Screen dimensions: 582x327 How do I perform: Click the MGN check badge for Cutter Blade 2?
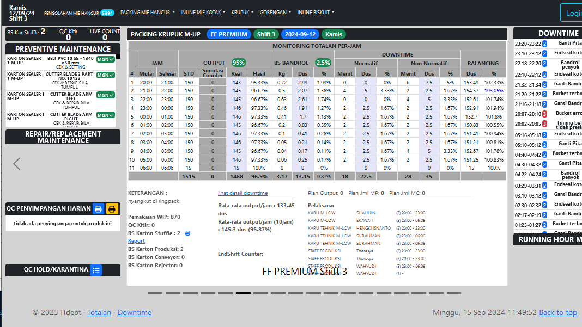[105, 75]
